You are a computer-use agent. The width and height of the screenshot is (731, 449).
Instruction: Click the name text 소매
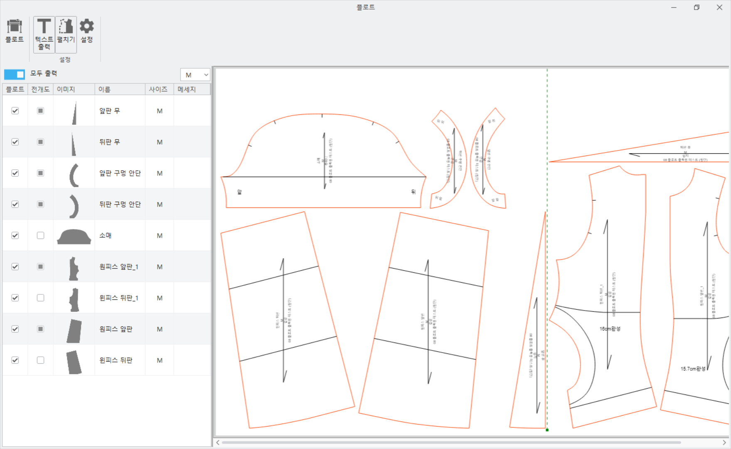[x=105, y=235]
